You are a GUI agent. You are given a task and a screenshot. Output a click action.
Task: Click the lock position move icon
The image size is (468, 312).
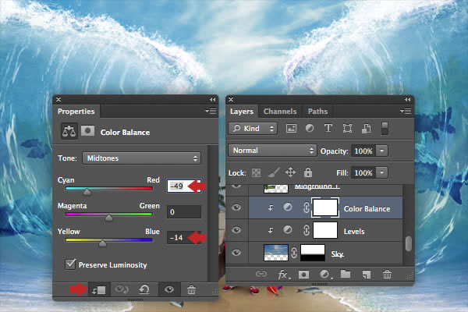pos(290,172)
